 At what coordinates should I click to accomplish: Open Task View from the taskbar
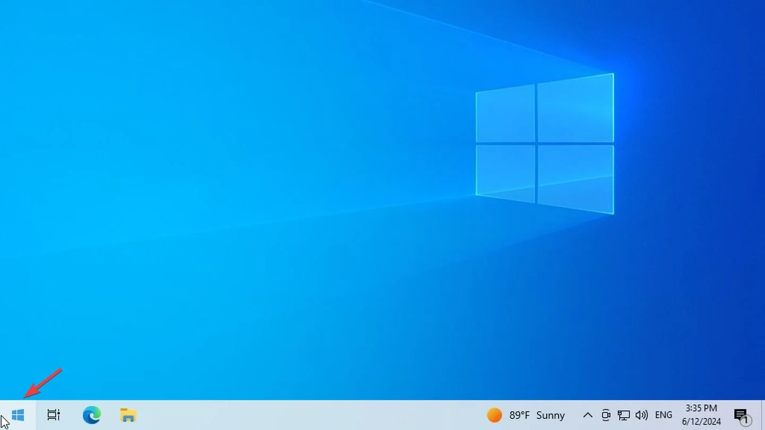point(54,415)
